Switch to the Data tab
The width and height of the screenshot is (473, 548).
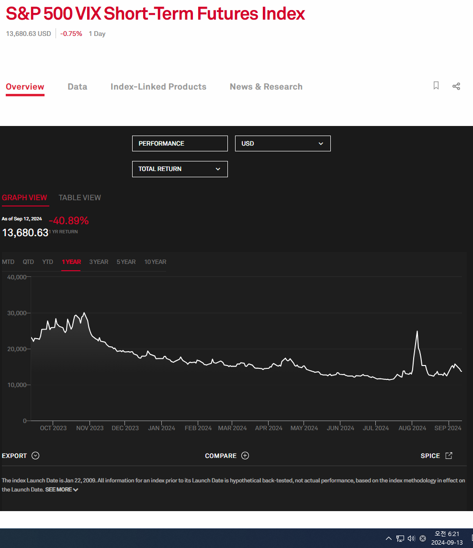77,87
